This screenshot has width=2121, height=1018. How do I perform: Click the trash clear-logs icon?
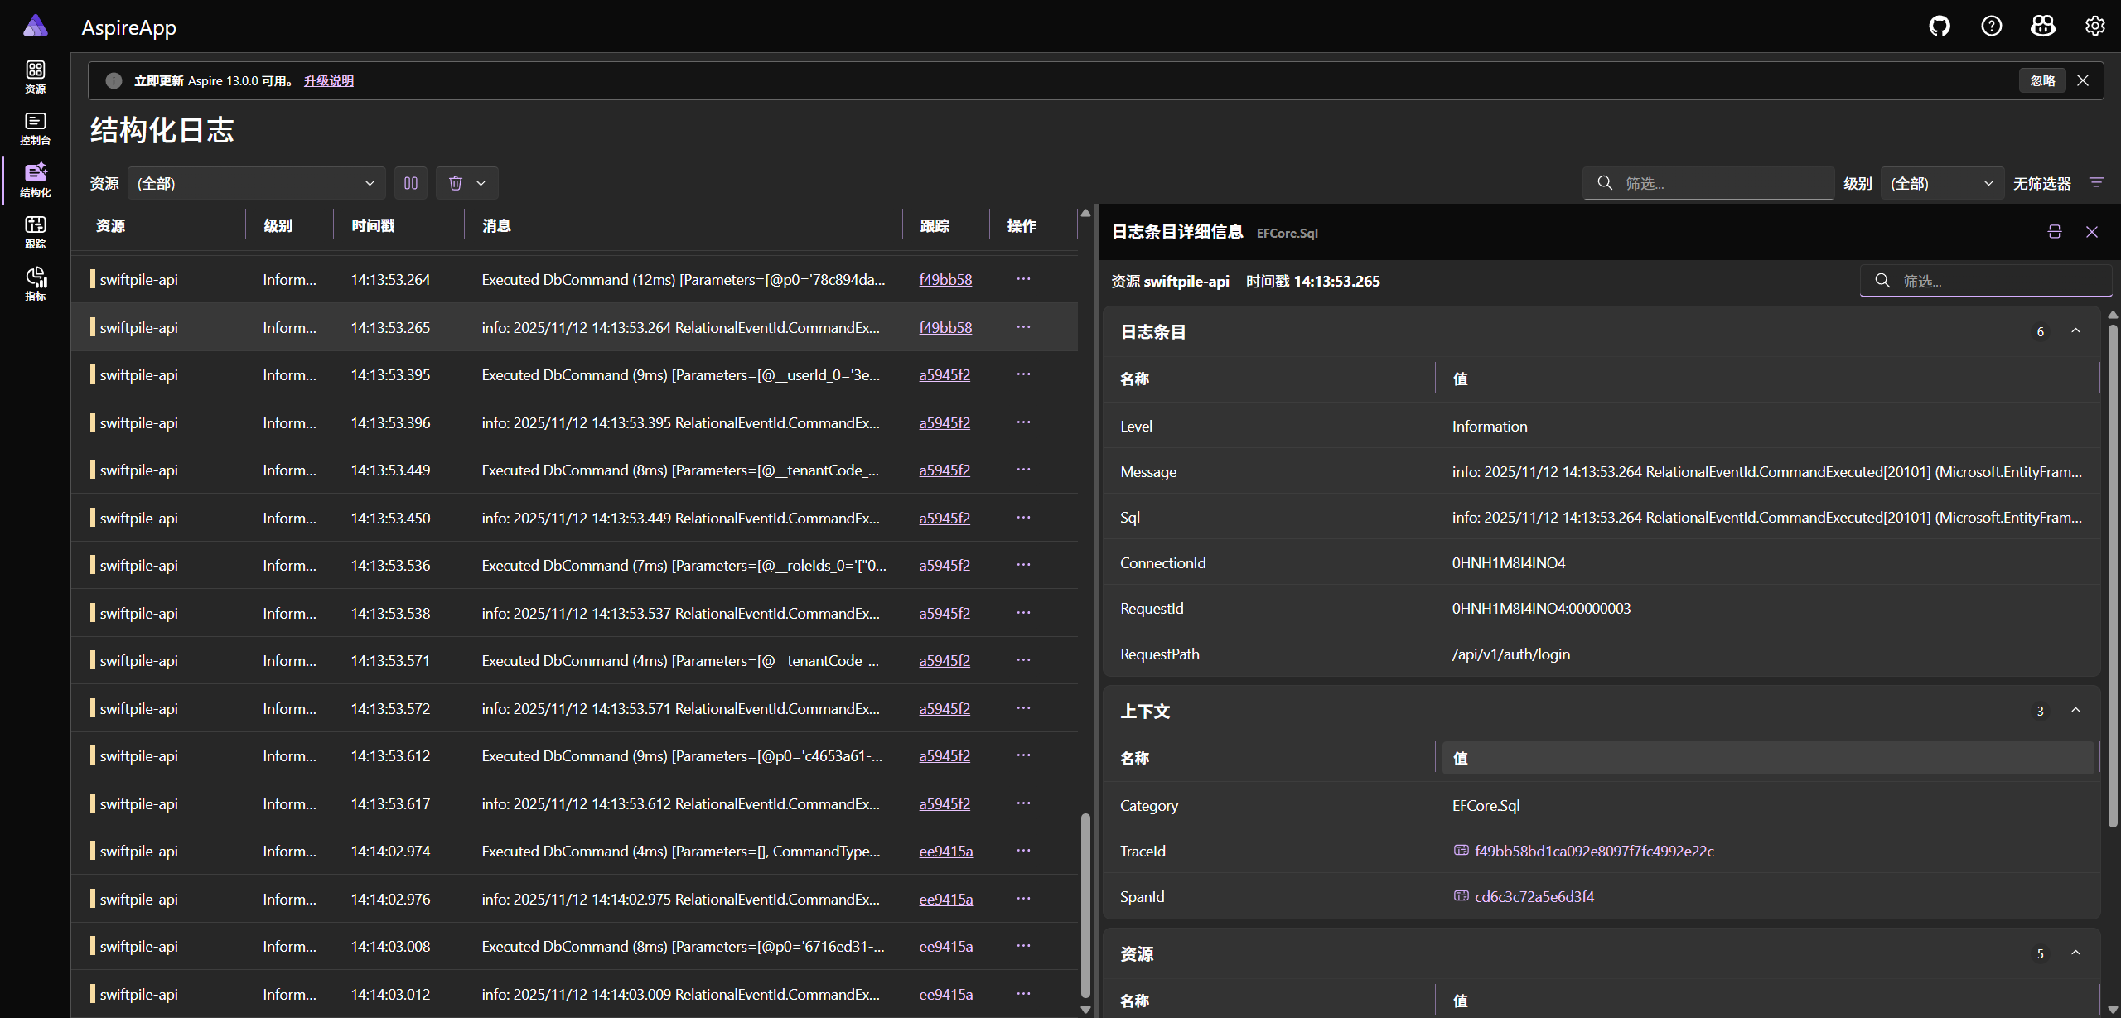click(x=455, y=183)
